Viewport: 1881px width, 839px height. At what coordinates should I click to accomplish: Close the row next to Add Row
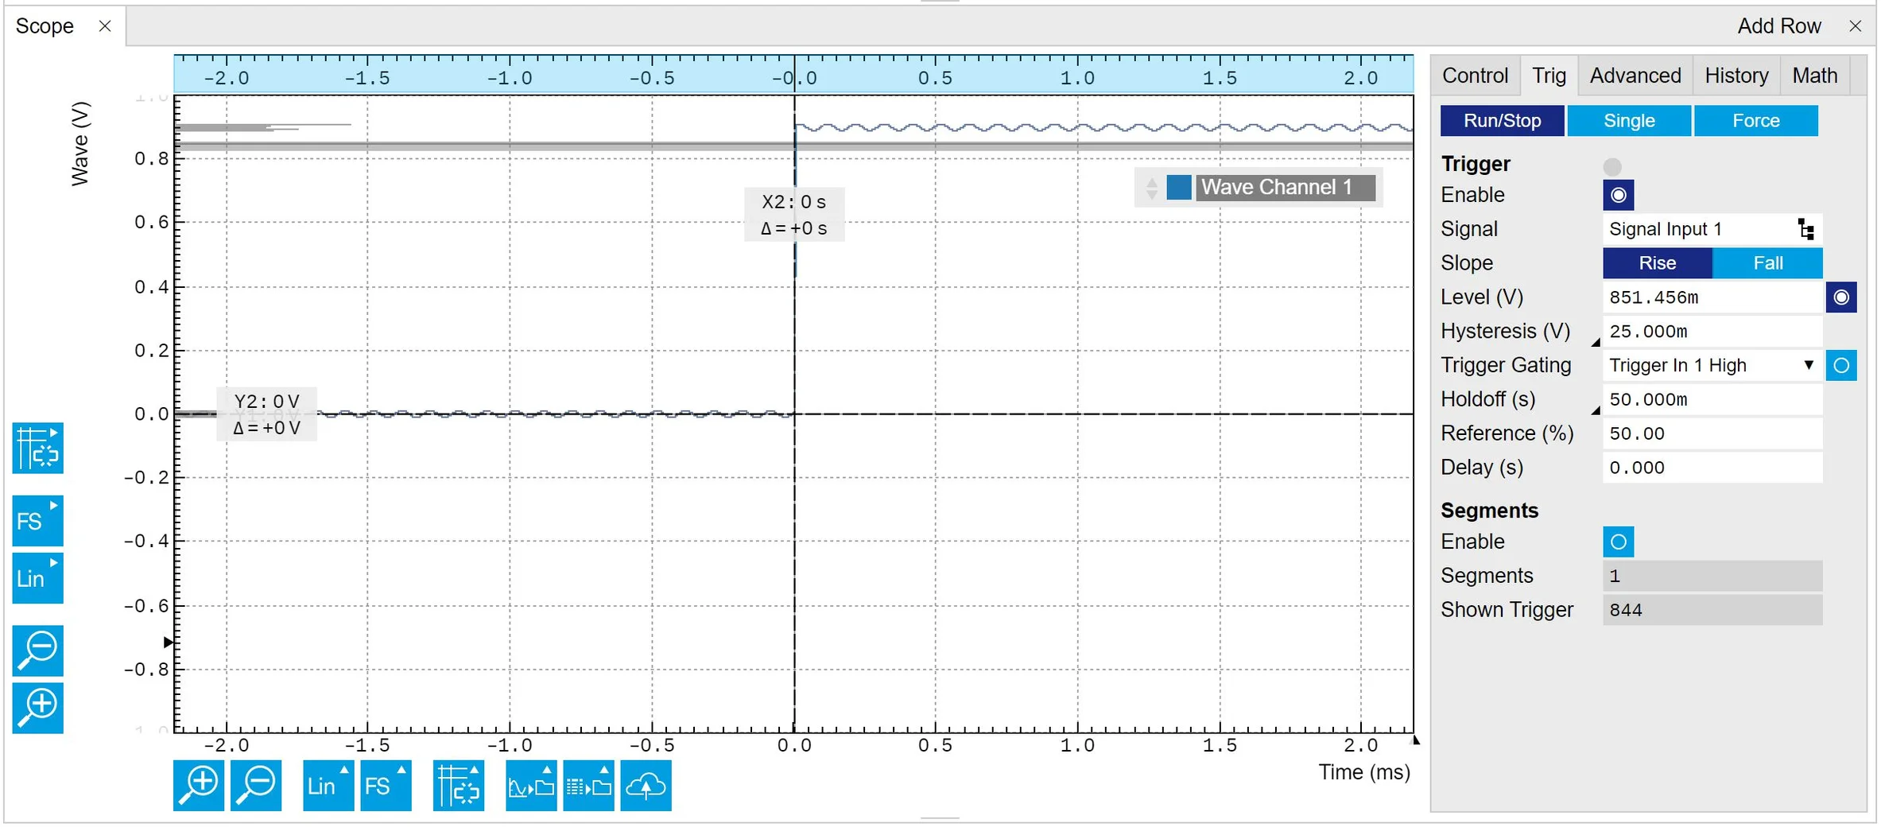pyautogui.click(x=1855, y=26)
